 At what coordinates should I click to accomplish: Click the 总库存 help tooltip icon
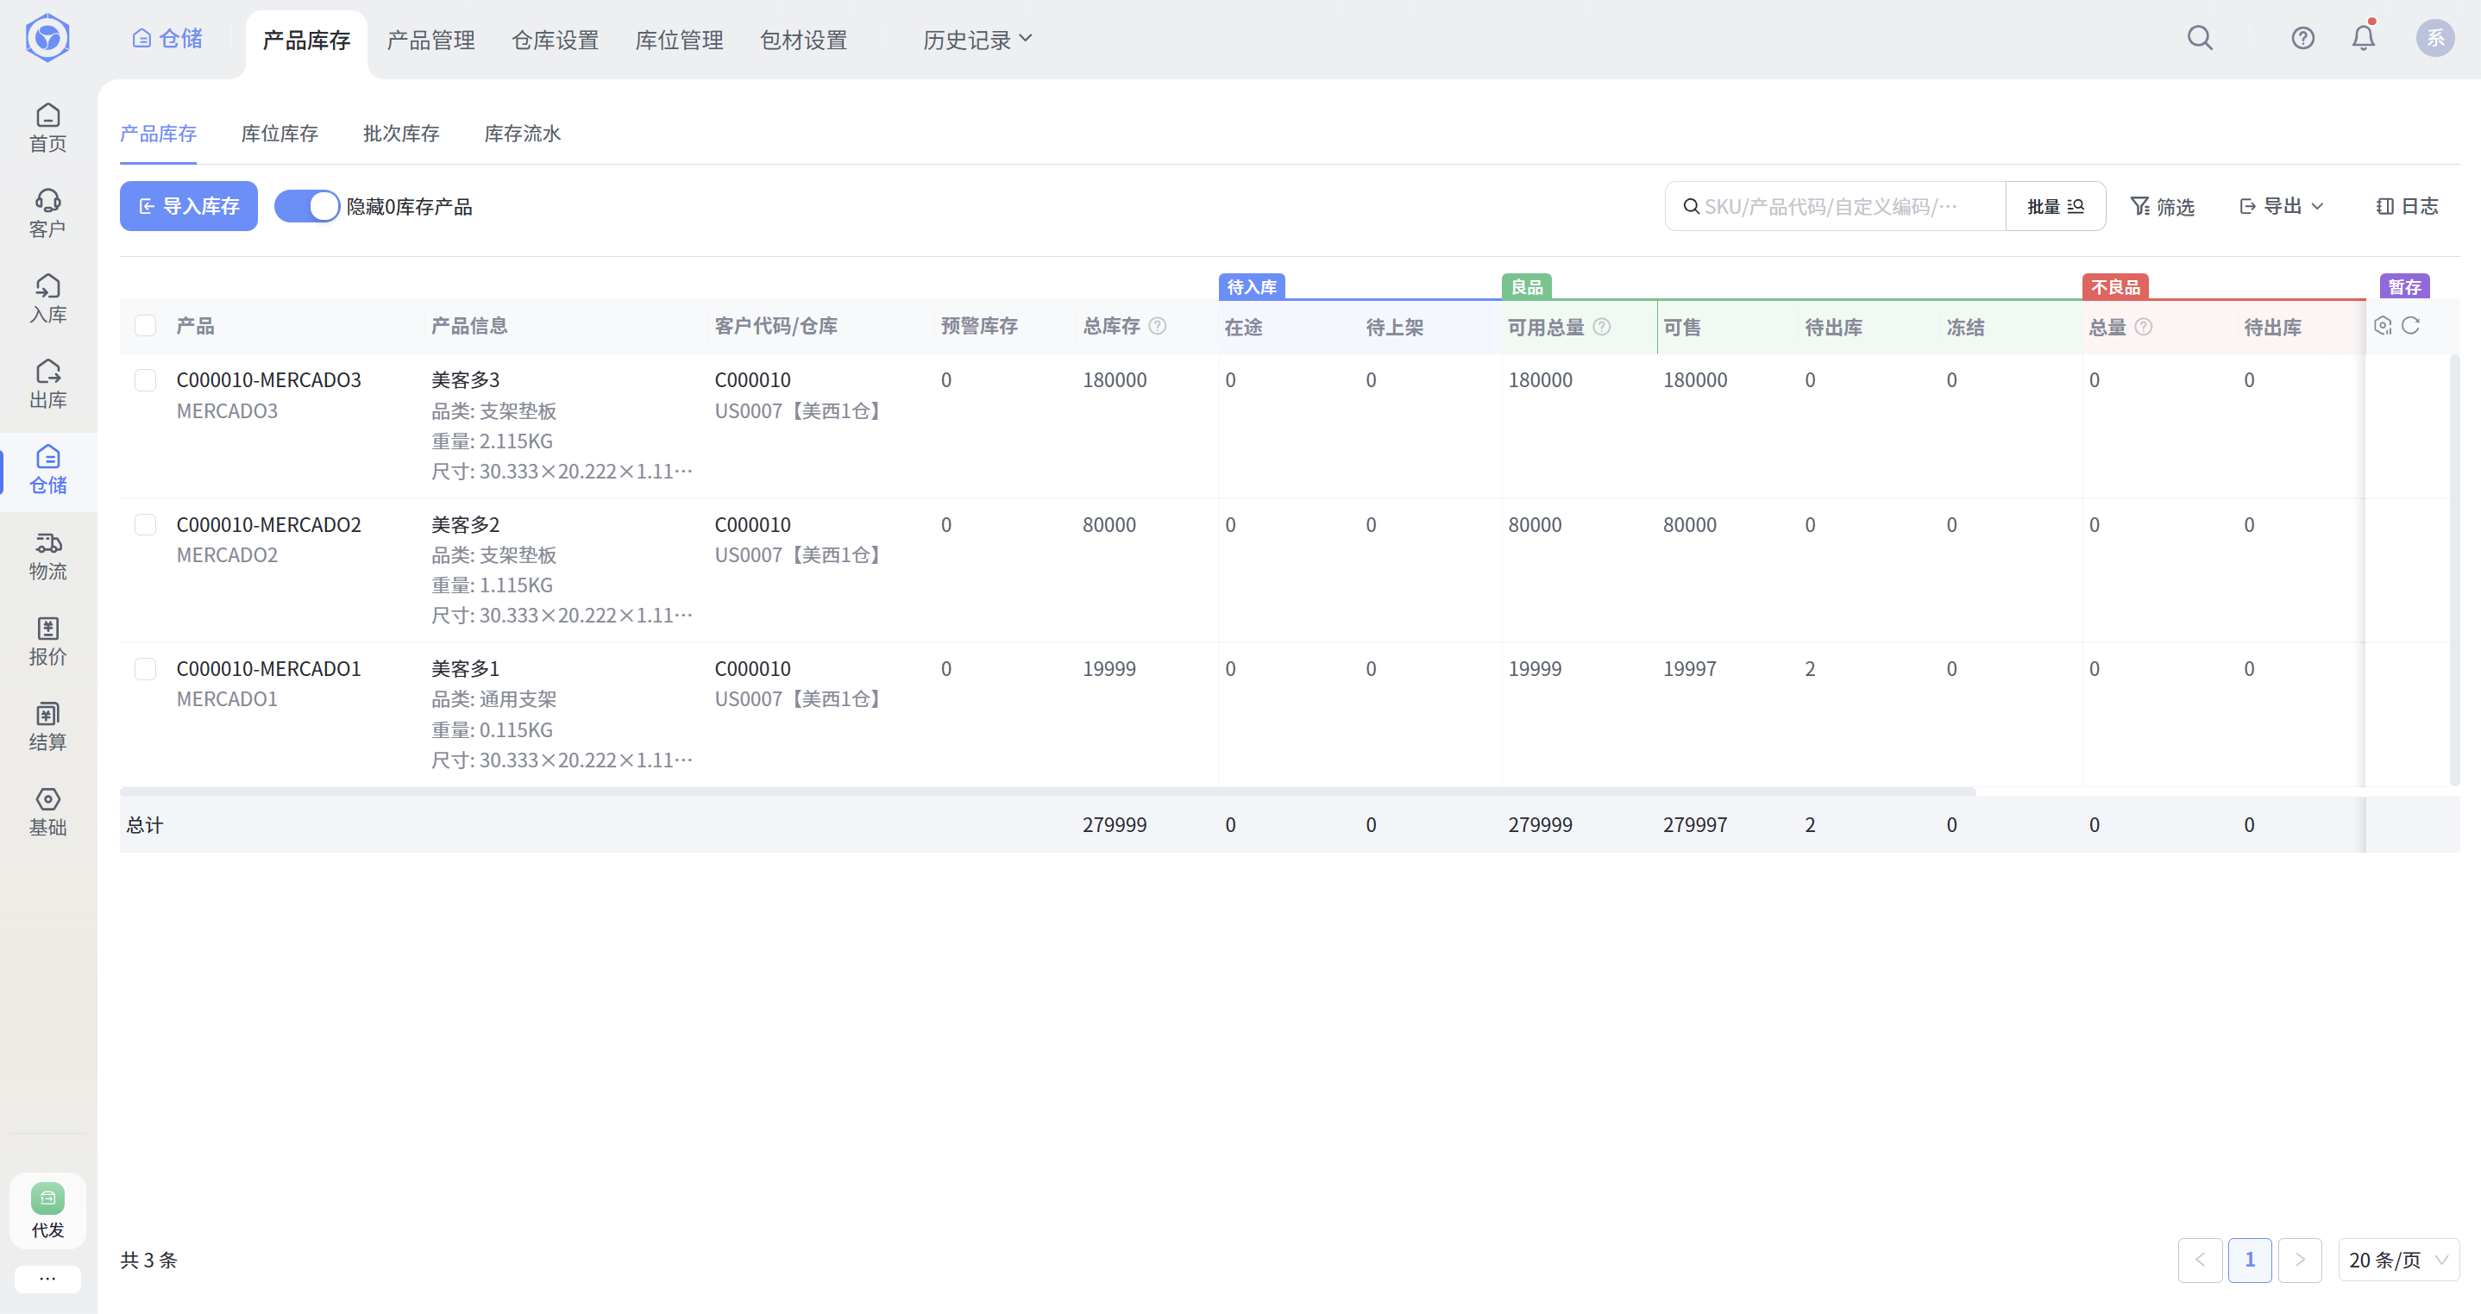(1158, 326)
